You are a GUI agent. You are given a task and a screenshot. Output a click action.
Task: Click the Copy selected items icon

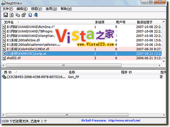[18, 15]
